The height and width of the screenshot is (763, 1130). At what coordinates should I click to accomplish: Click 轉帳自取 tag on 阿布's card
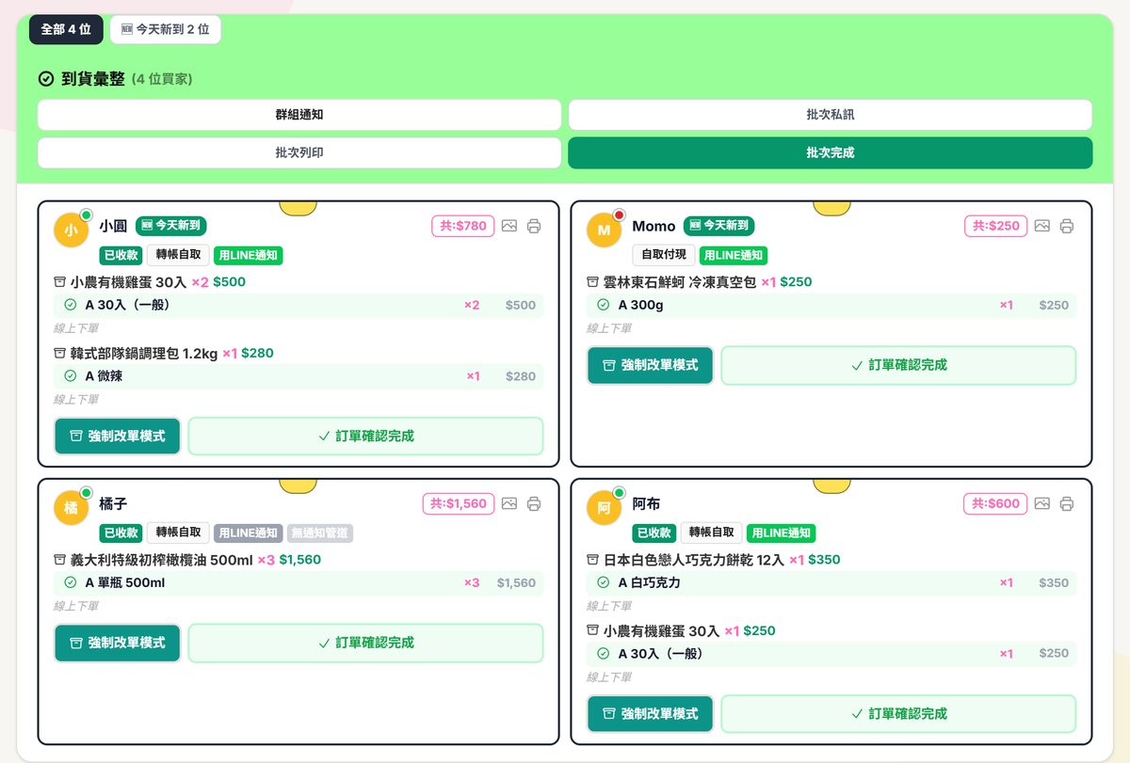click(x=711, y=533)
